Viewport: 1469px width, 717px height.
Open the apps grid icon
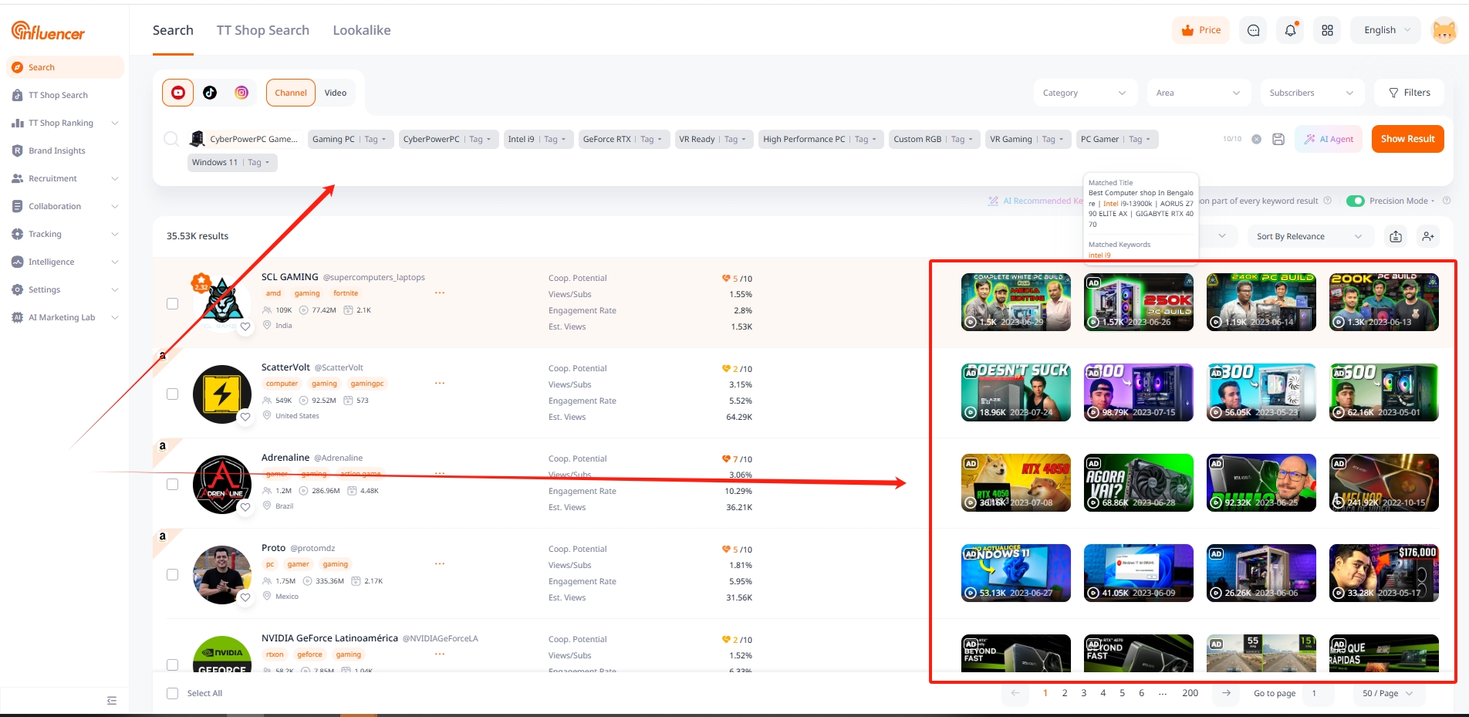point(1327,30)
